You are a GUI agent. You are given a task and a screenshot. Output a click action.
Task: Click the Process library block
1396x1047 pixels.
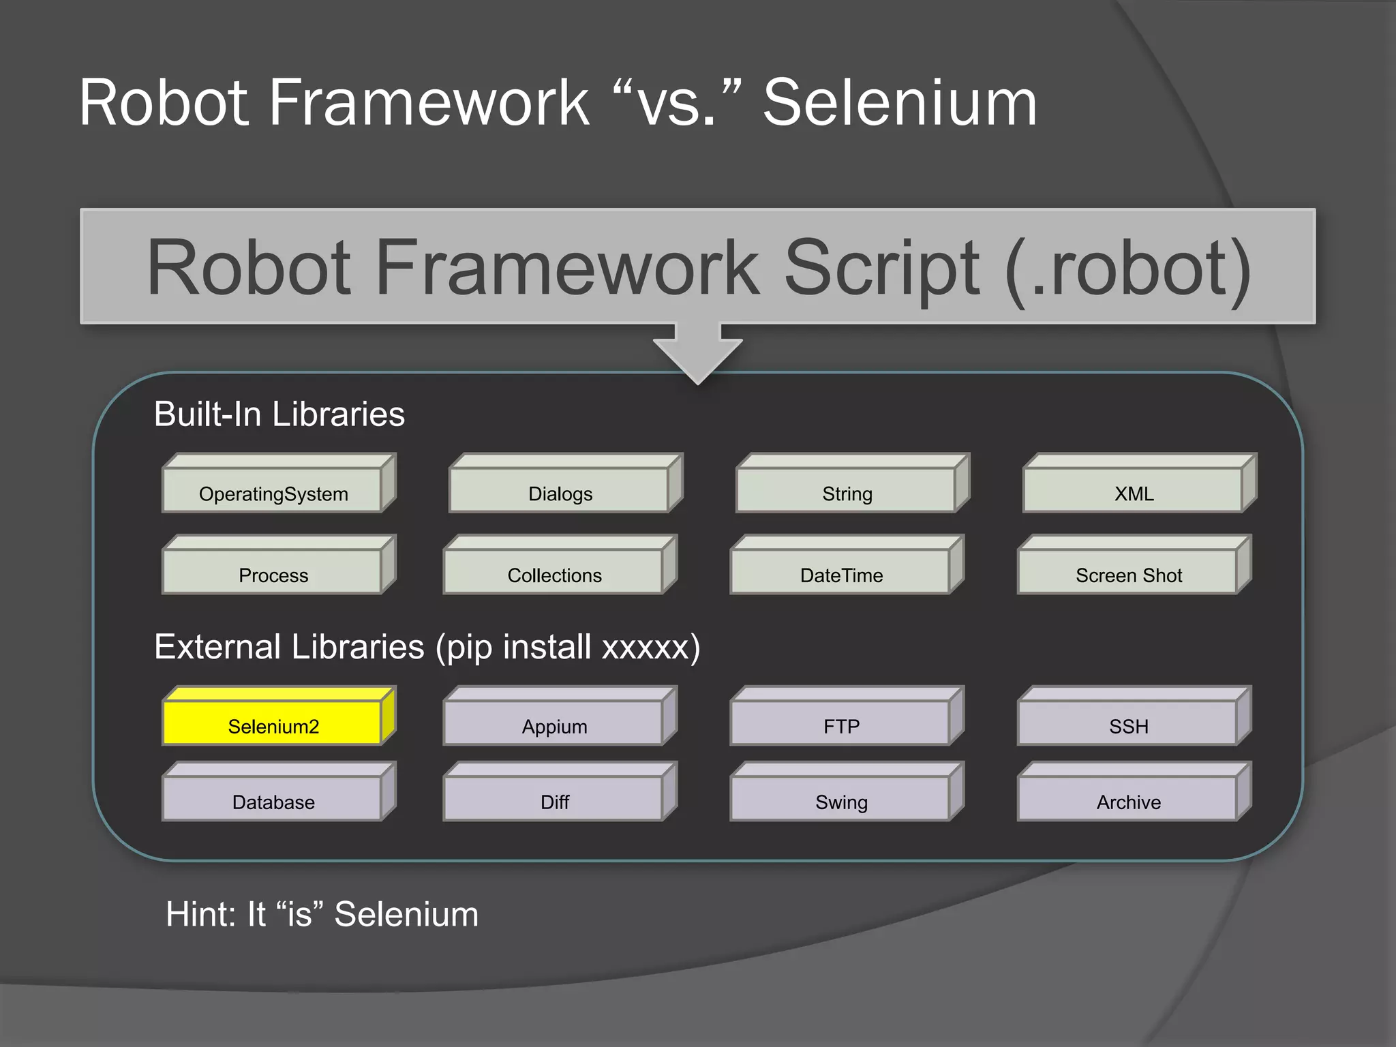273,574
